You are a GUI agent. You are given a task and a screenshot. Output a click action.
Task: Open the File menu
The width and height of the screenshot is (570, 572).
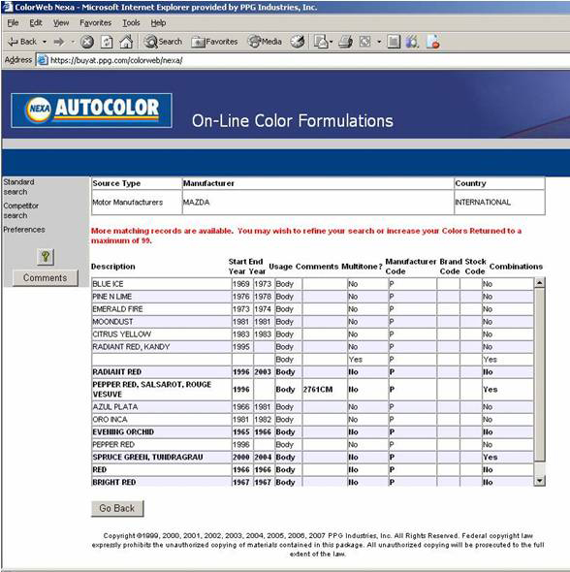point(13,23)
